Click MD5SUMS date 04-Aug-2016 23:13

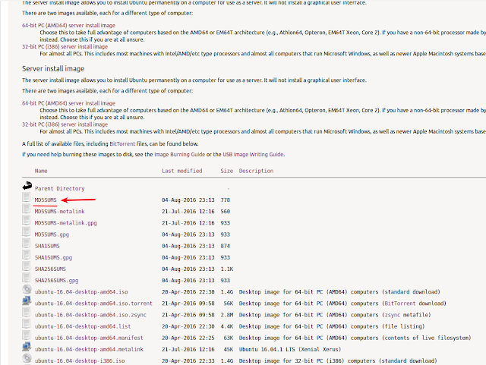point(188,200)
